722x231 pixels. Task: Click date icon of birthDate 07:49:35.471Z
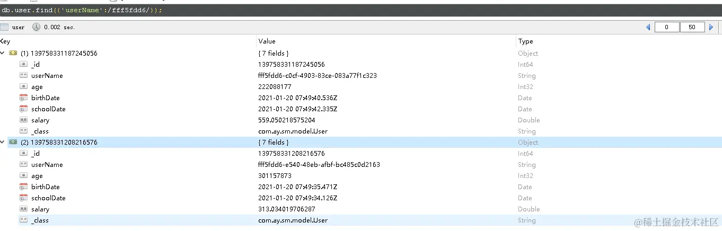tap(23, 186)
